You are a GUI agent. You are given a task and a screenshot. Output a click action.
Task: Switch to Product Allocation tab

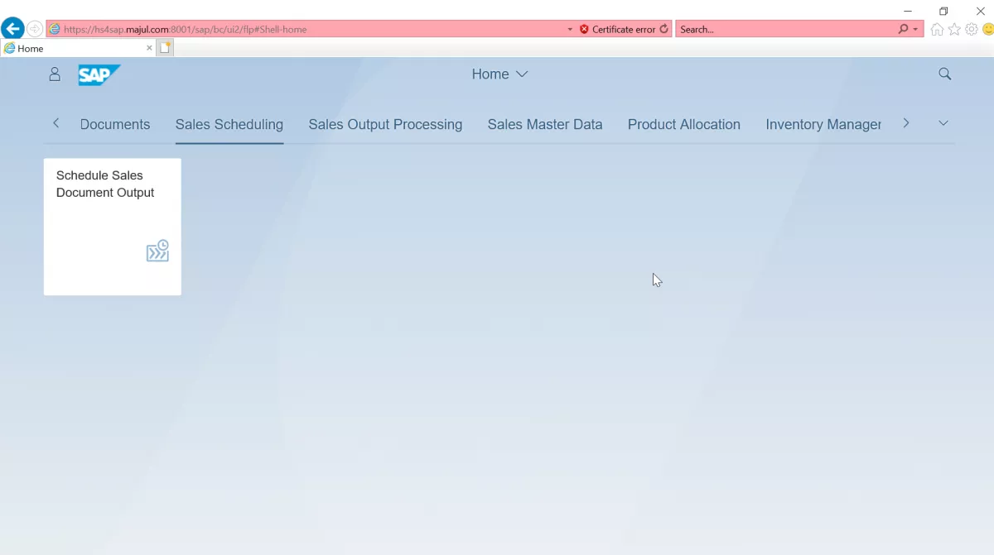coord(684,124)
